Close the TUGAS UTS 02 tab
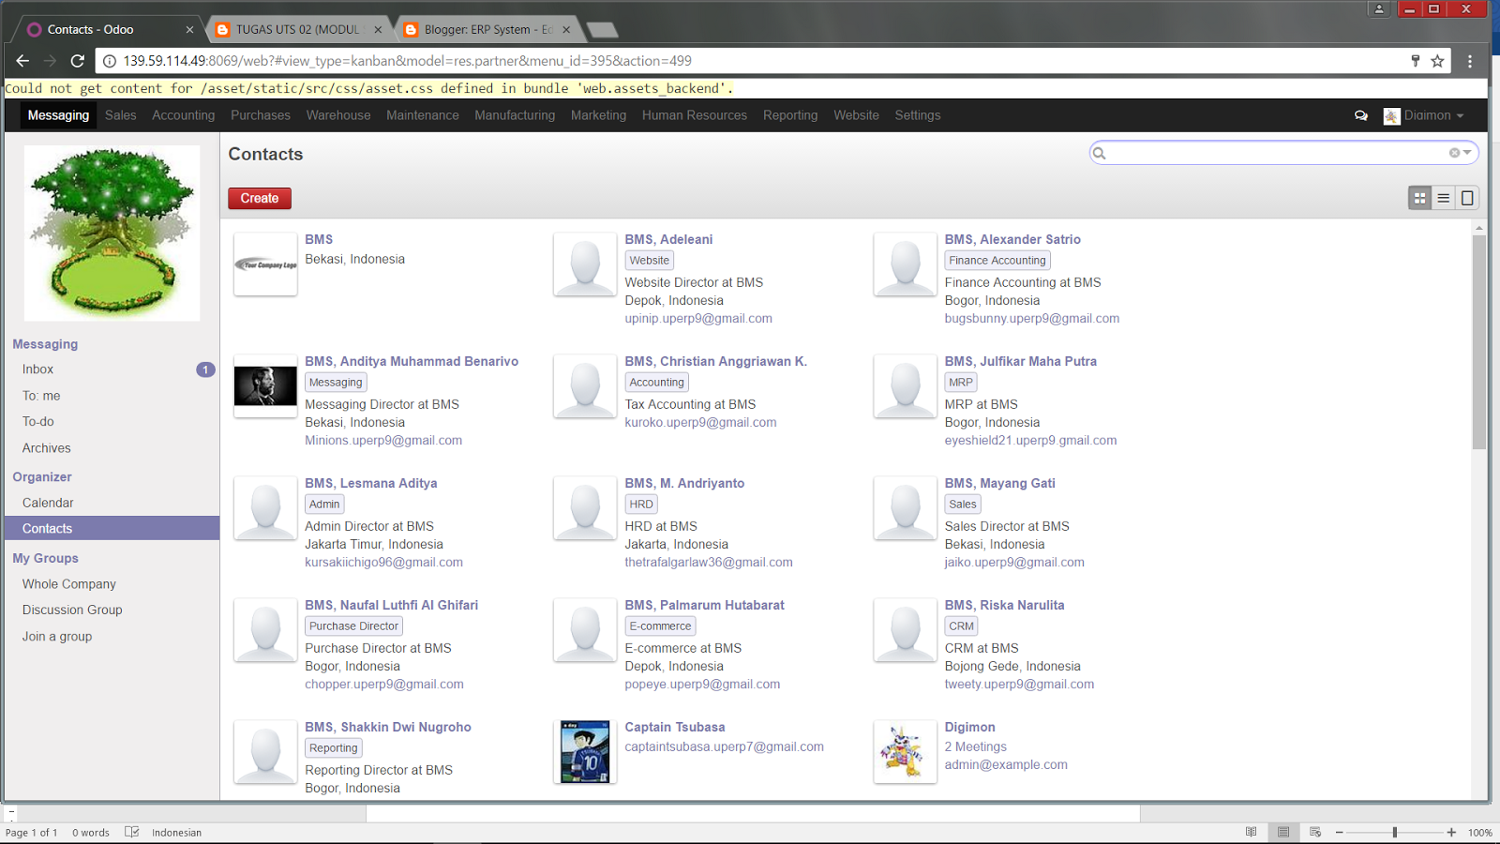1500x844 pixels. (x=378, y=30)
